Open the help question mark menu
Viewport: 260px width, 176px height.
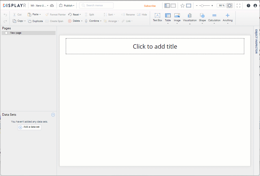tap(248, 6)
